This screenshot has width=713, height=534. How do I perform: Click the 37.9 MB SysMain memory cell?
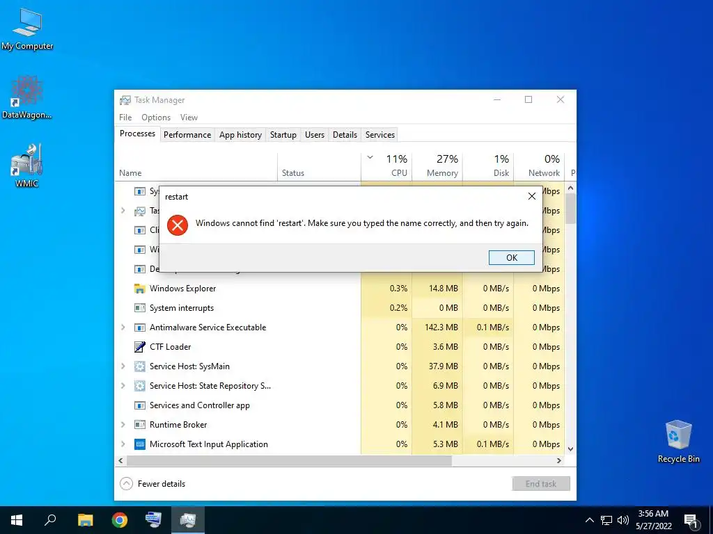(x=437, y=366)
